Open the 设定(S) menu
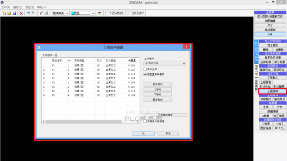Screen dimensions: 287x161 point(30,7)
